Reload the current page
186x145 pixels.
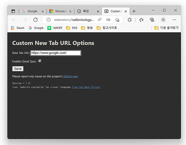[x=35, y=20]
